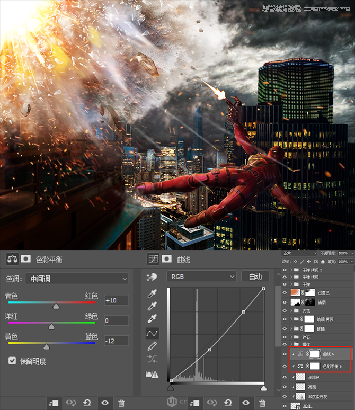Image resolution: width=355 pixels, height=410 pixels.
Task: Hide the 火花 group
Action: click(x=285, y=311)
